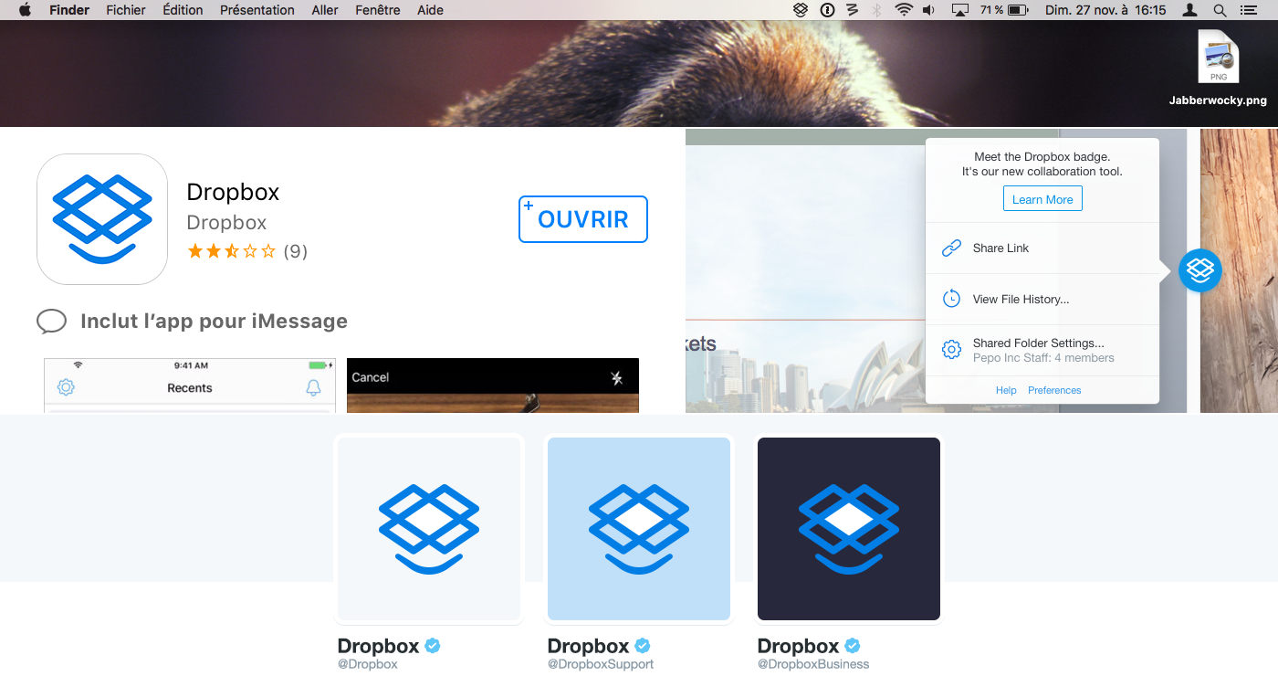Click the bell icon in Recents screenshot
The height and width of the screenshot is (676, 1278).
click(x=313, y=387)
